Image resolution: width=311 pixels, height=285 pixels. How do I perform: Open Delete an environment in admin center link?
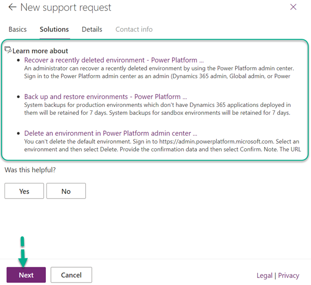(111, 133)
